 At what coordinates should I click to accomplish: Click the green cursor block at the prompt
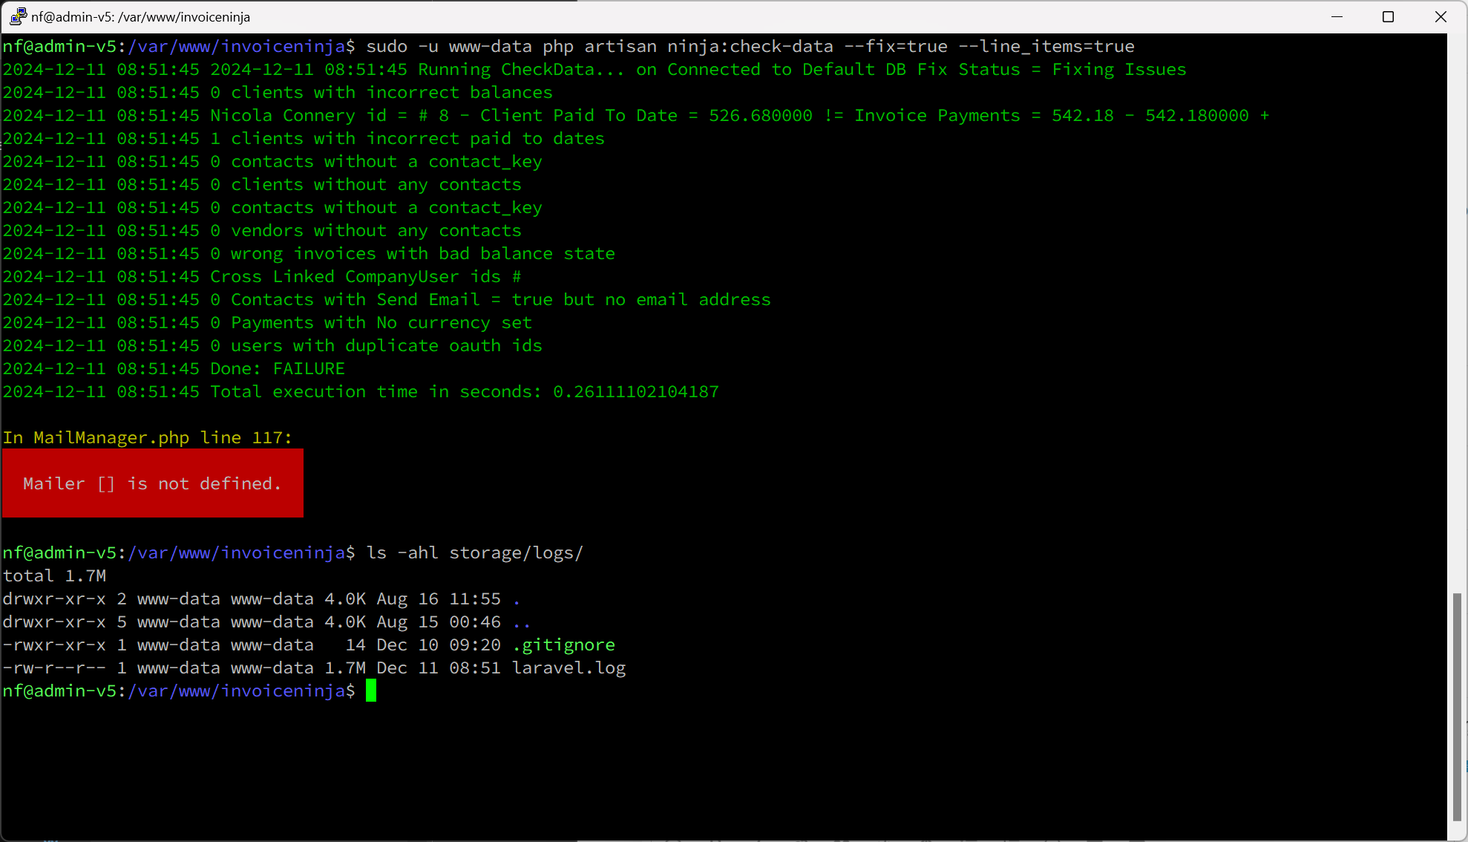(371, 691)
